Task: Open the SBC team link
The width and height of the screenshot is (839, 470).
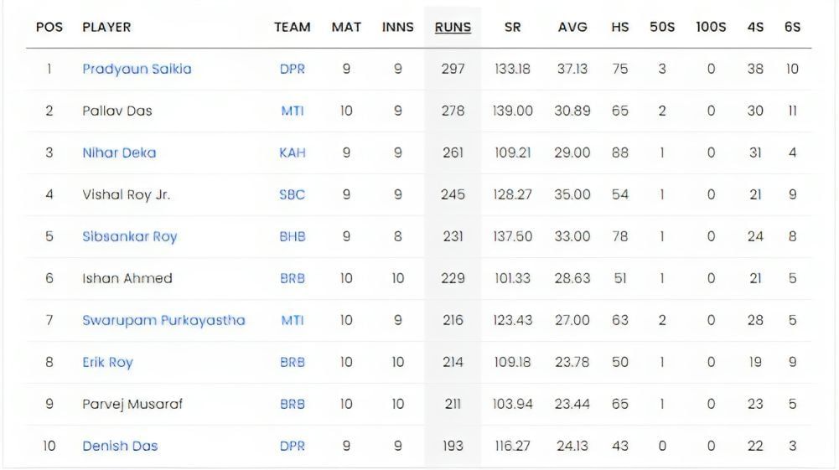Action: coord(293,194)
